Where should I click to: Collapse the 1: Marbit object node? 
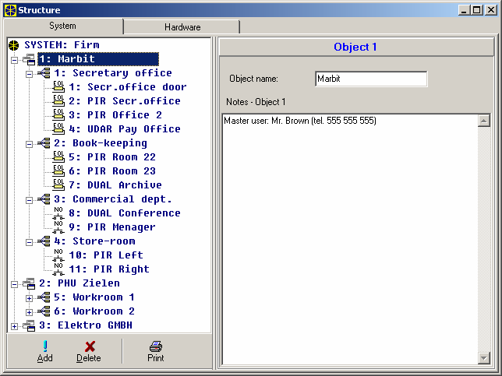(x=14, y=60)
